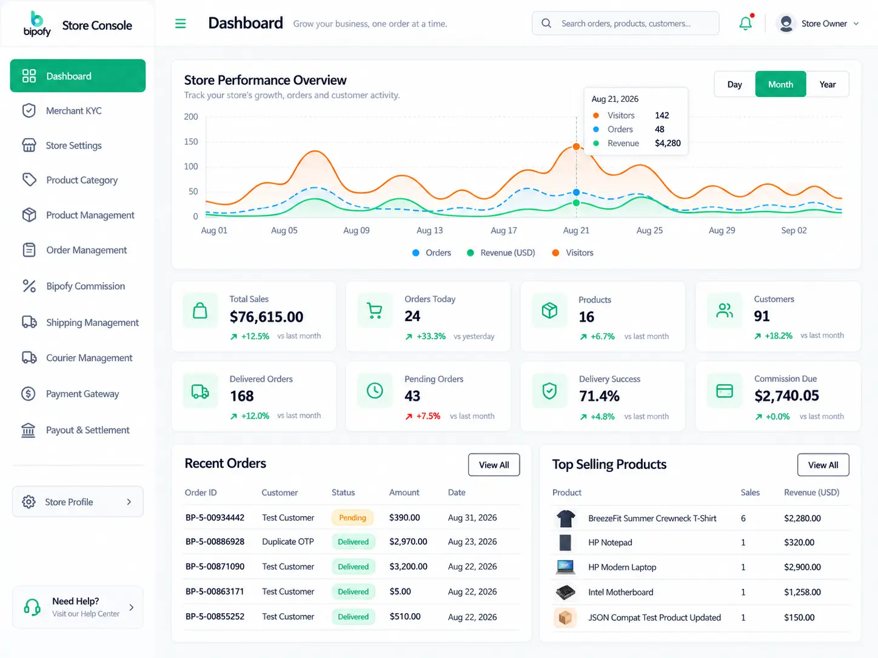This screenshot has height=658, width=878.
Task: Click the bipofy logo icon
Action: [37, 24]
